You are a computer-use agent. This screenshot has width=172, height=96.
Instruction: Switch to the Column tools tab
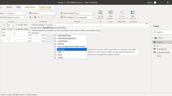tap(45, 7)
